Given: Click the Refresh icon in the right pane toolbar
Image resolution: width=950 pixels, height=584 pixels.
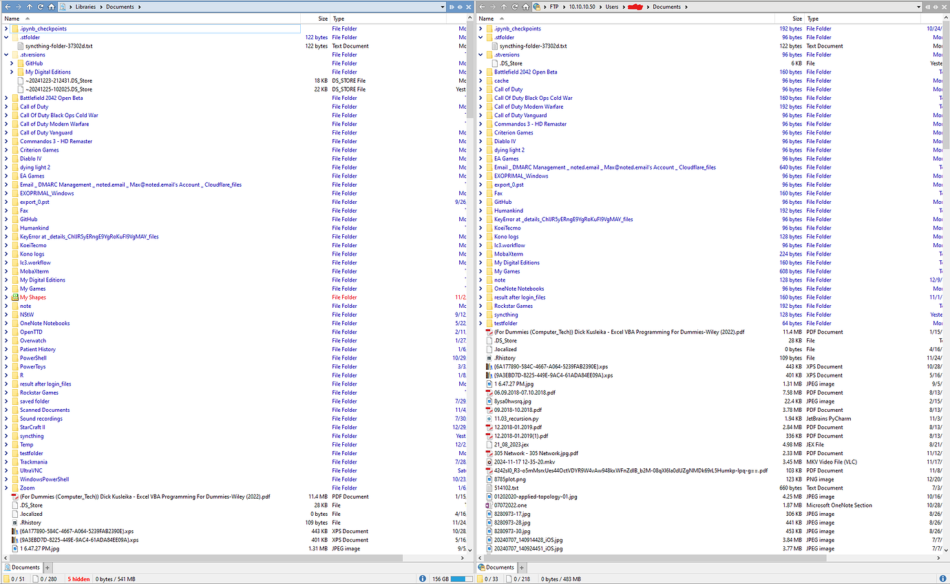Looking at the screenshot, I should point(515,6).
